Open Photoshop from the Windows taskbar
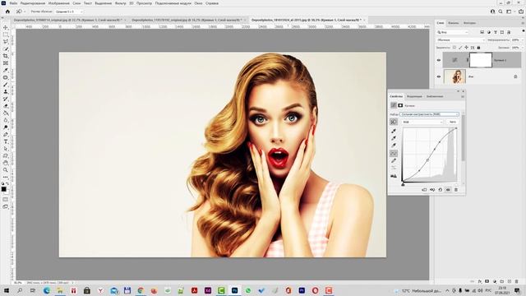Image resolution: width=526 pixels, height=296 pixels. click(234, 290)
